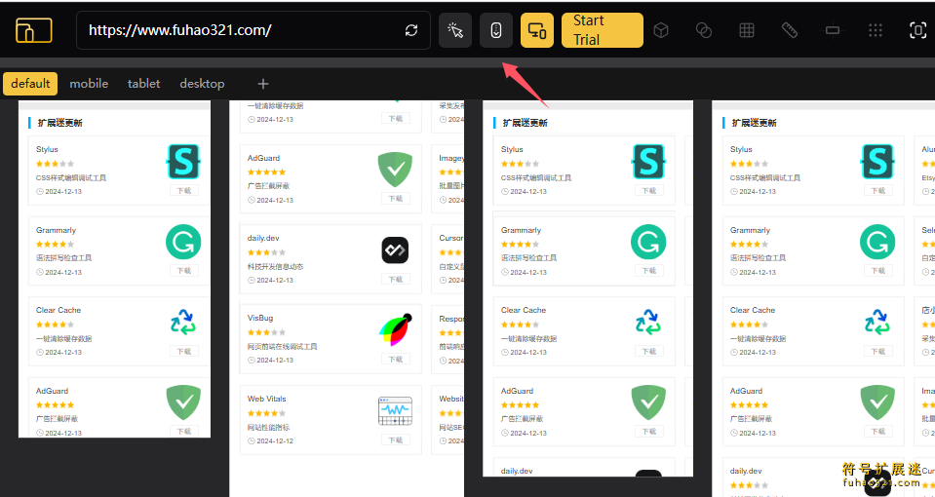
Task: Open the Web Vitals extension title
Action: [x=266, y=399]
